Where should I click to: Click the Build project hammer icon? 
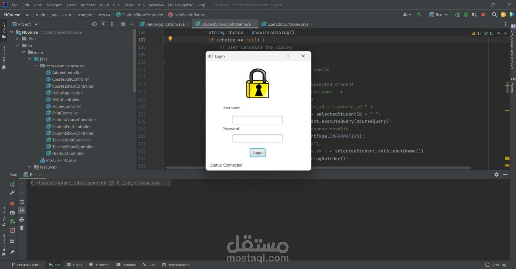[x=419, y=15]
